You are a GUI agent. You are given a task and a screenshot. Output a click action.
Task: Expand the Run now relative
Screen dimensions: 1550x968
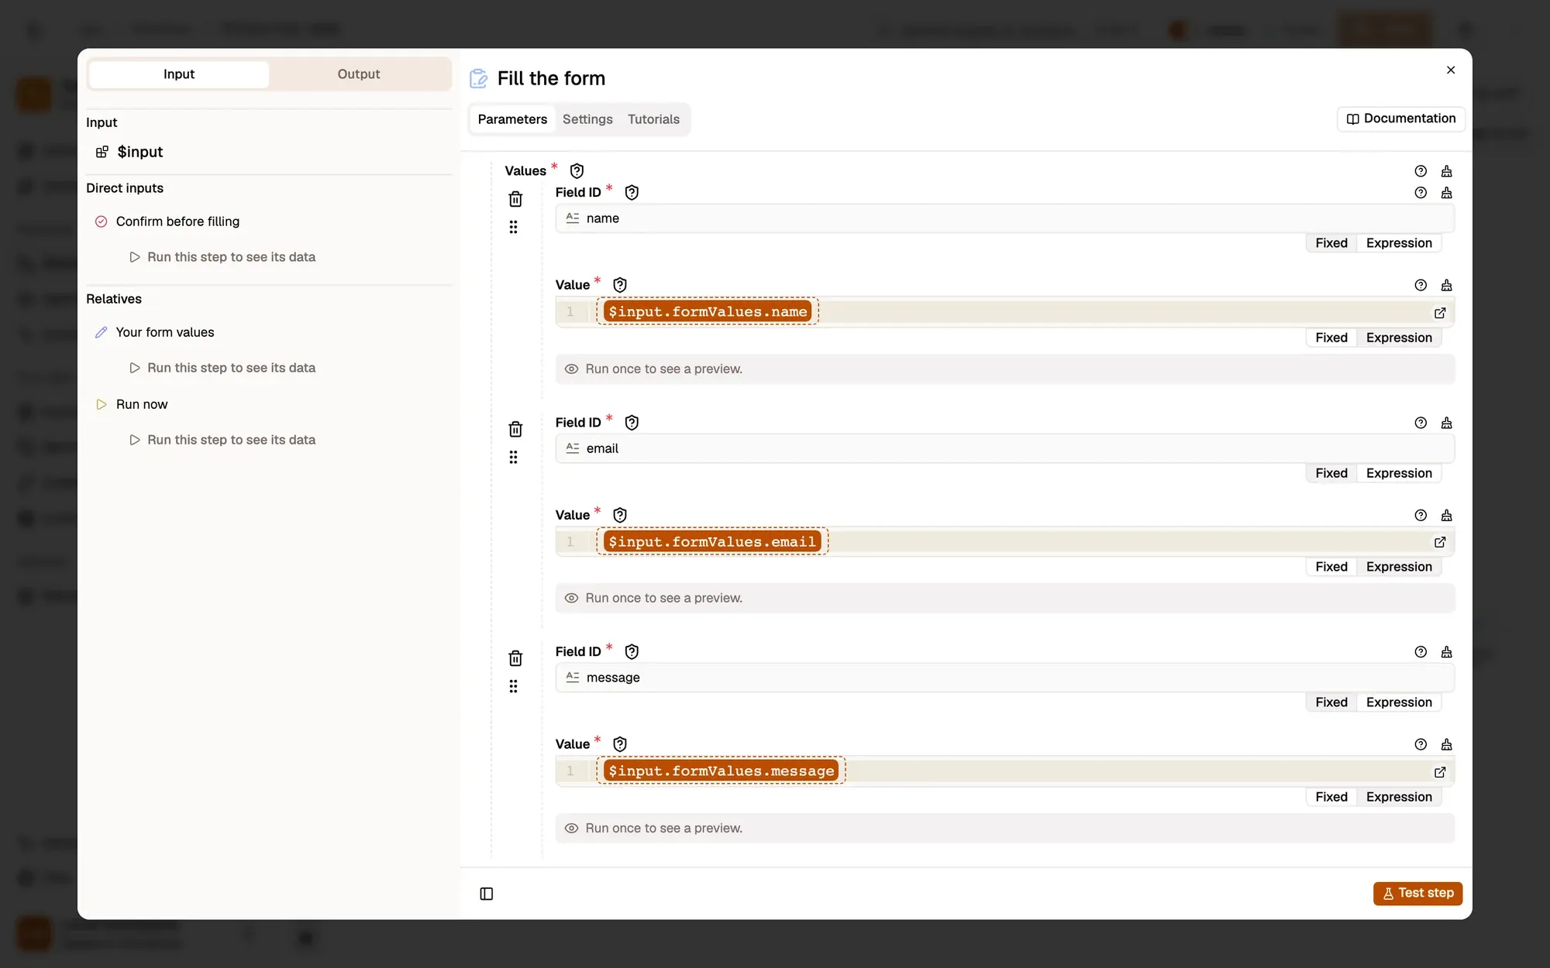coord(141,404)
